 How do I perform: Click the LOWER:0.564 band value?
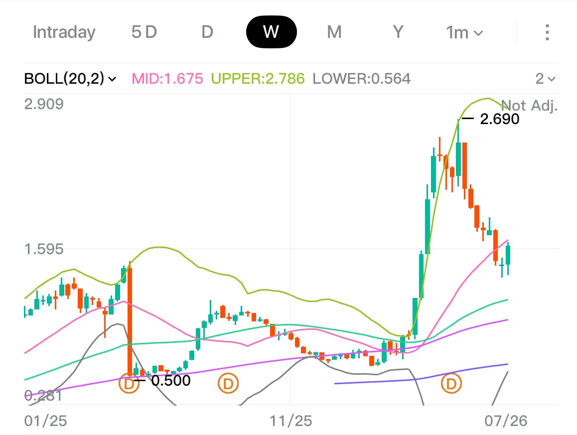point(361,78)
